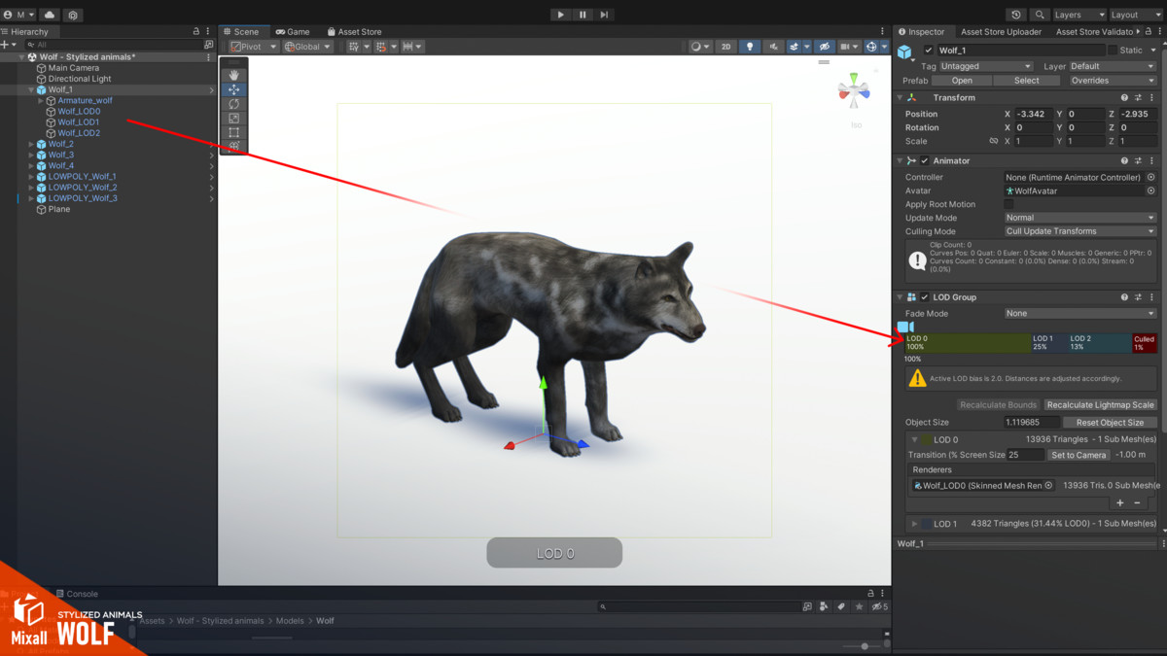Select the Rect tool
1167x656 pixels.
pyautogui.click(x=233, y=132)
